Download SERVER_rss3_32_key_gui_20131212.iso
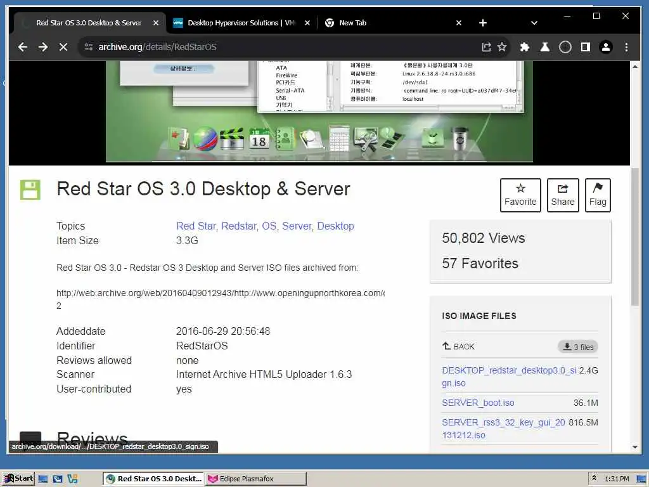The width and height of the screenshot is (649, 487). [503, 429]
